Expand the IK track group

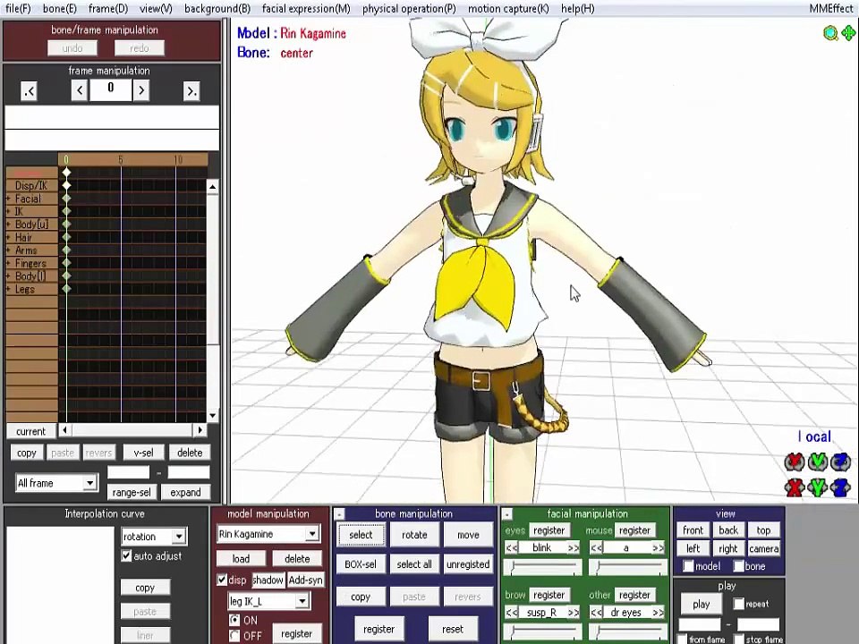pyautogui.click(x=8, y=211)
